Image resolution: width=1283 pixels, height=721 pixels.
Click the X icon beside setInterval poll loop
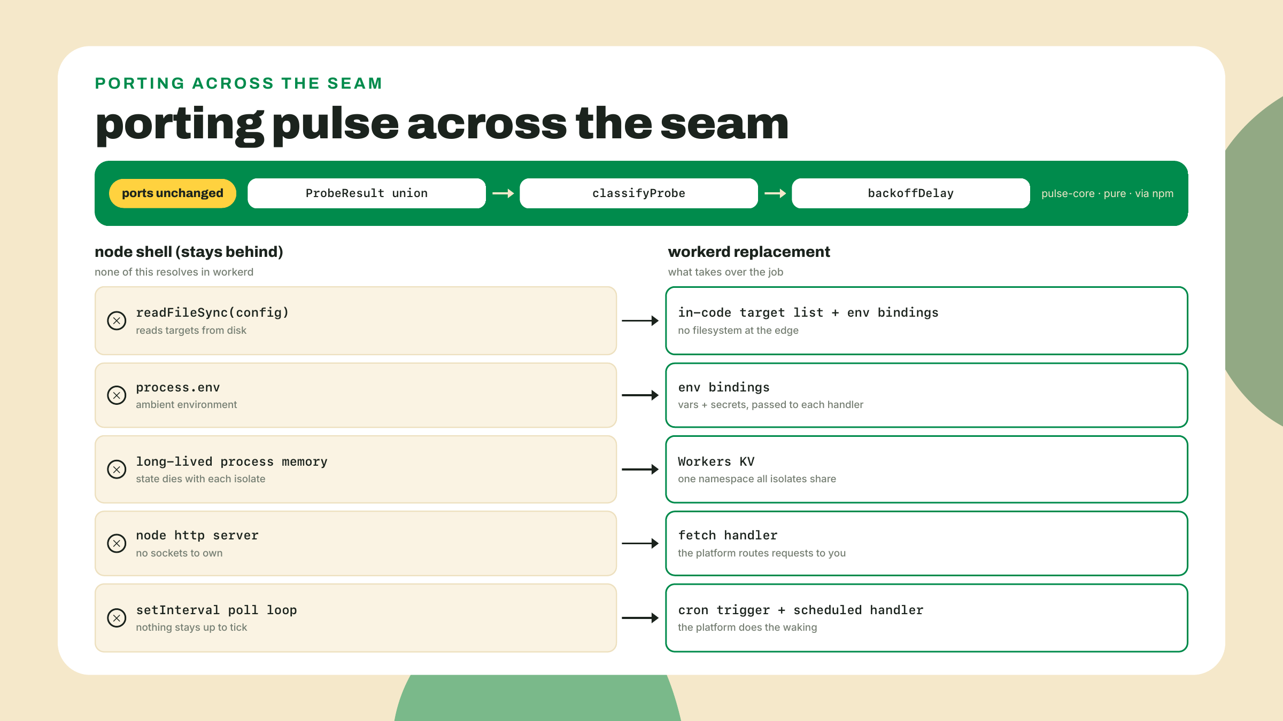point(117,618)
